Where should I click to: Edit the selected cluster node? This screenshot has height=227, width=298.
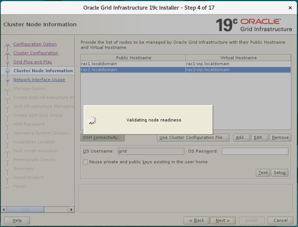pos(260,137)
